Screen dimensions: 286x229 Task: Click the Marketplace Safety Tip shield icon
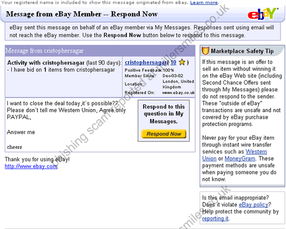pos(205,51)
